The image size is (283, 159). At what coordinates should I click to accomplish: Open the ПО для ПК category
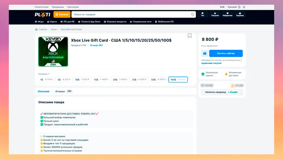[68, 22]
